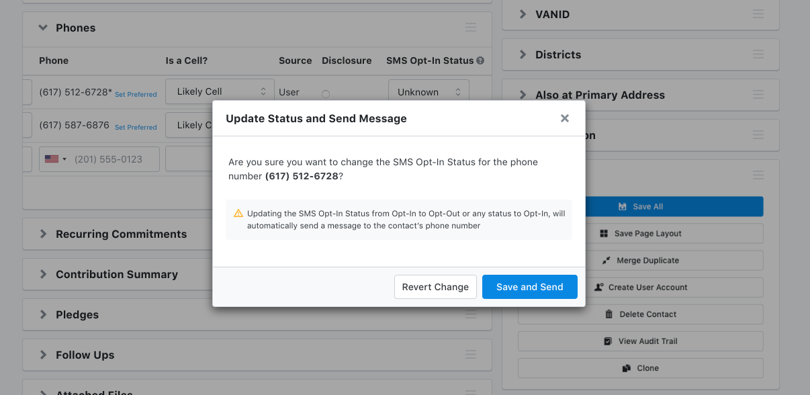Open the Likely Cell dropdown
Screen dimensions: 810x395
click(219, 91)
